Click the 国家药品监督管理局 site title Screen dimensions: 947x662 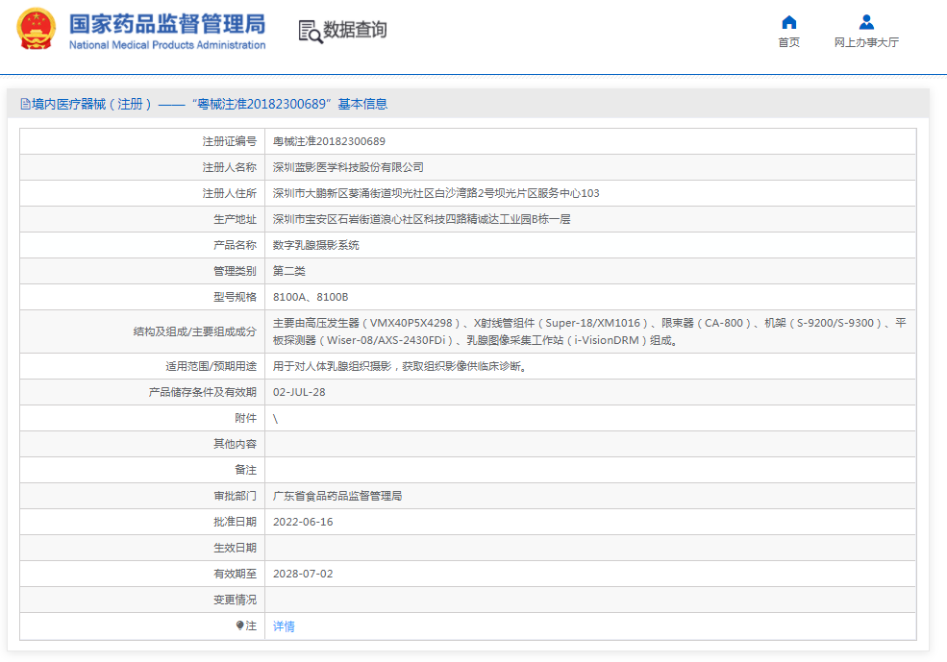[x=167, y=23]
